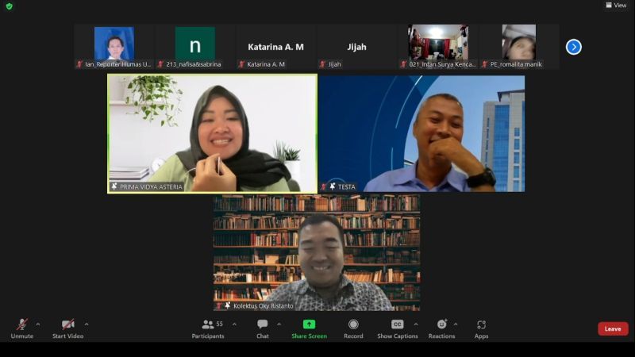The image size is (635, 357).
Task: Expand audio options next to Unmute
Action: tap(38, 324)
